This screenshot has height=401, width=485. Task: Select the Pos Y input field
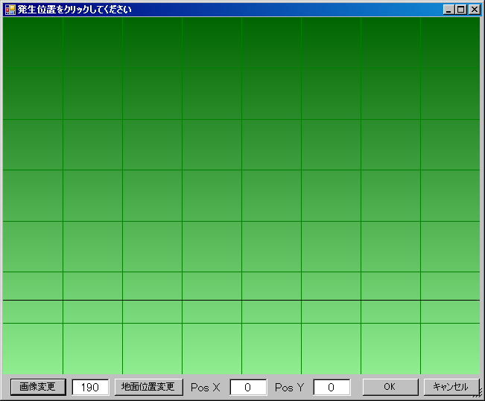[x=332, y=387]
